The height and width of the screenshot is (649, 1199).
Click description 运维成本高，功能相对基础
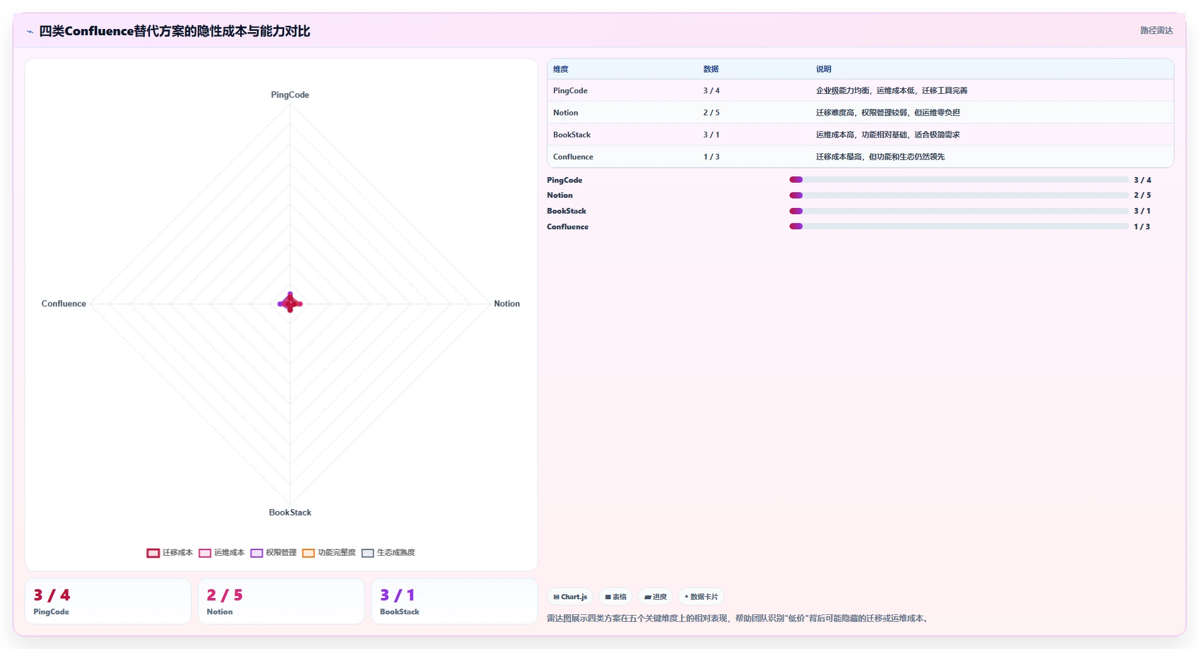[x=888, y=135]
